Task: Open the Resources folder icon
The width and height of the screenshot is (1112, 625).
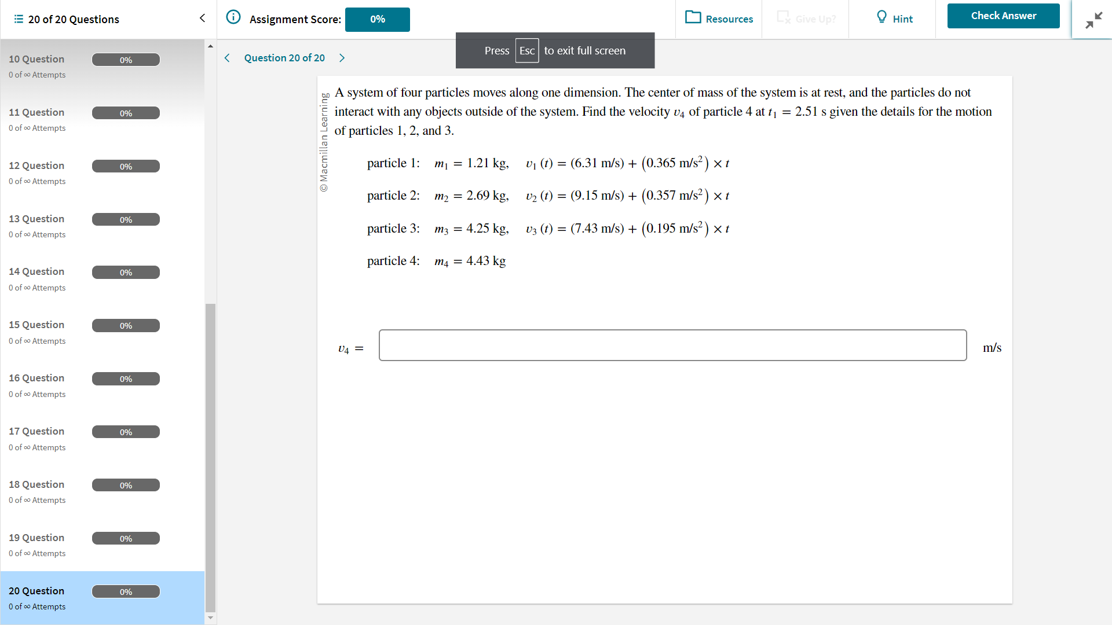Action: coord(693,17)
